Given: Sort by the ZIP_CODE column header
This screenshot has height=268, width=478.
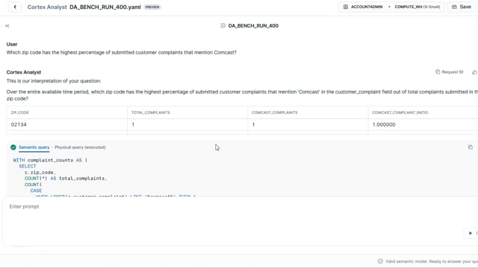Looking at the screenshot, I should point(20,112).
